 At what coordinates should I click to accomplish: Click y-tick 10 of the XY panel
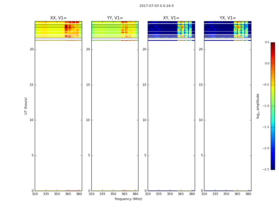click(x=145, y=120)
